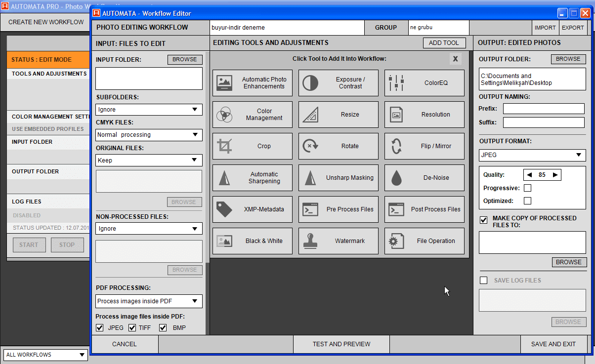Click the Input Folder path box
This screenshot has width=595, height=364.
[x=149, y=79]
